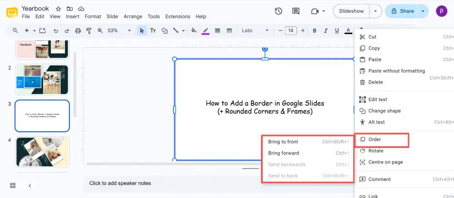This screenshot has height=198, width=454.
Task: Click the Share button
Action: pos(401,11)
